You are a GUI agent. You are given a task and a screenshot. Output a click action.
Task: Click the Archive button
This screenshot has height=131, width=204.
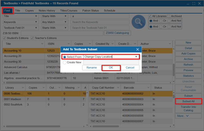coord(188,59)
